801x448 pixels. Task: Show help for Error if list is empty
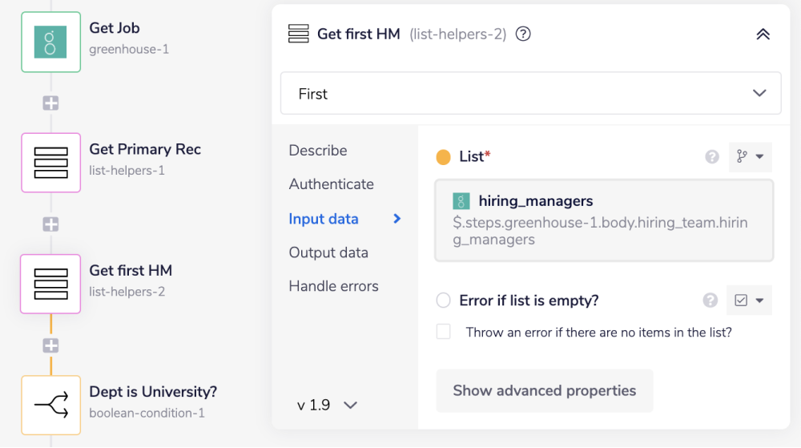pyautogui.click(x=710, y=301)
